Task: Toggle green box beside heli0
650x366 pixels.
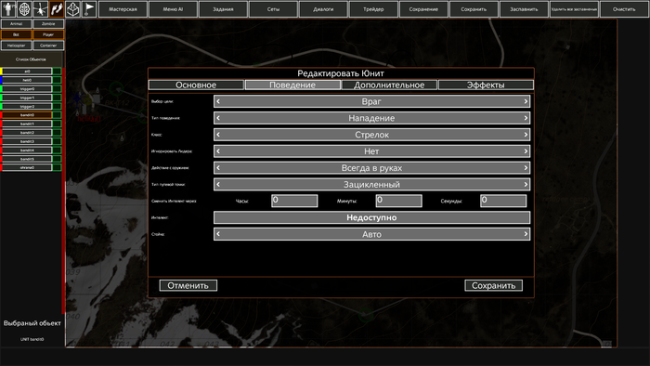Action: coord(57,80)
